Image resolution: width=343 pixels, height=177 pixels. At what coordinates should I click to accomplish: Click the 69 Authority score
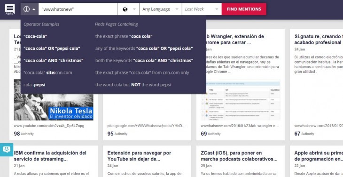(210, 134)
